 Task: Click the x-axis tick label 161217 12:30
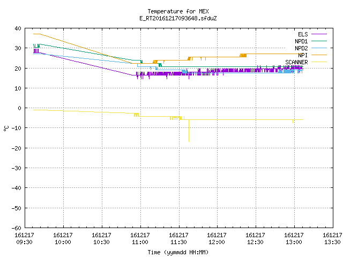click(x=255, y=239)
